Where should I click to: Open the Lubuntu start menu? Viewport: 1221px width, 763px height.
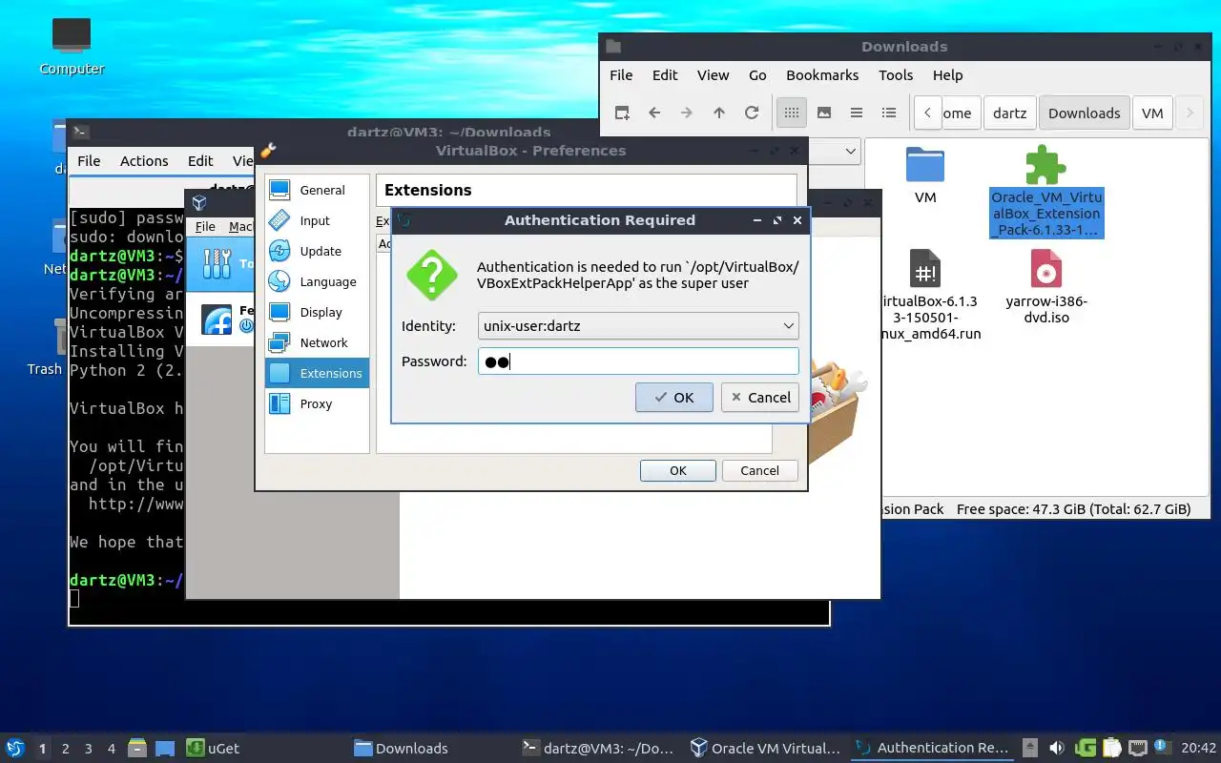[x=15, y=748]
